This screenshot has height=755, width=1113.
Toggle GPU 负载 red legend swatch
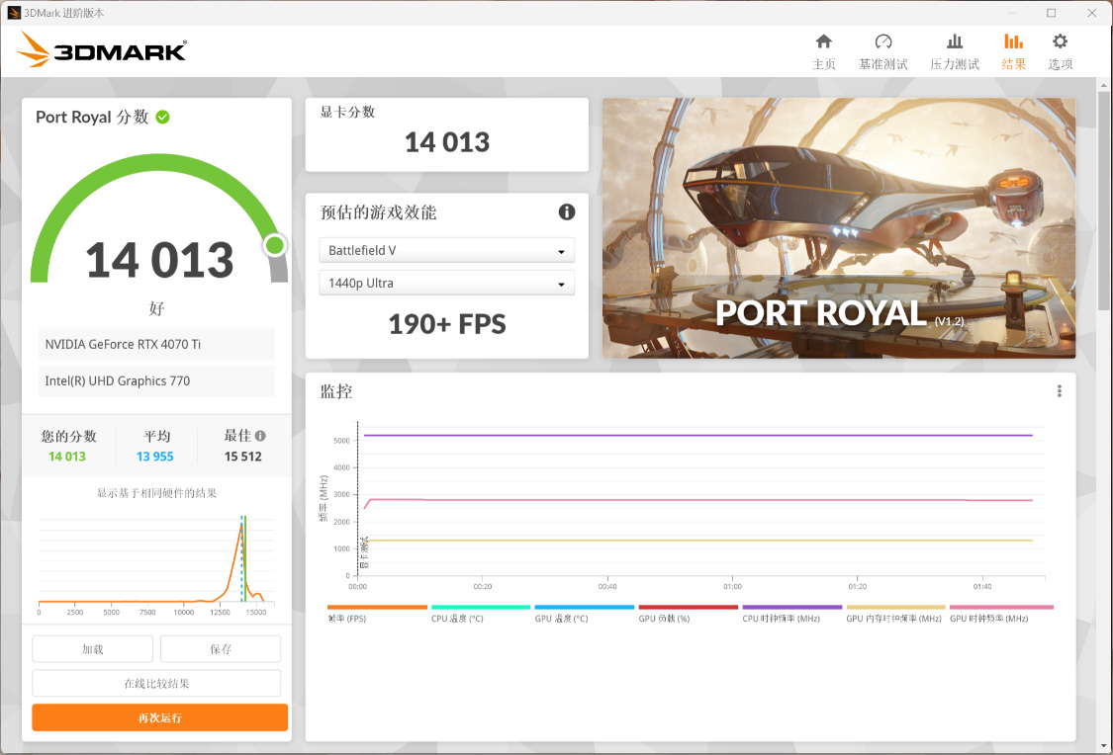[688, 608]
